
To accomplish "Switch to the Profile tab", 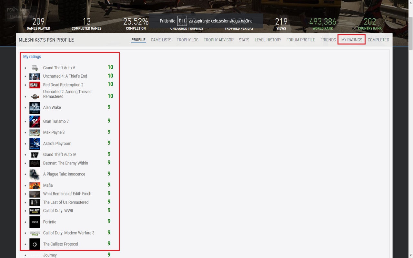I will point(138,40).
